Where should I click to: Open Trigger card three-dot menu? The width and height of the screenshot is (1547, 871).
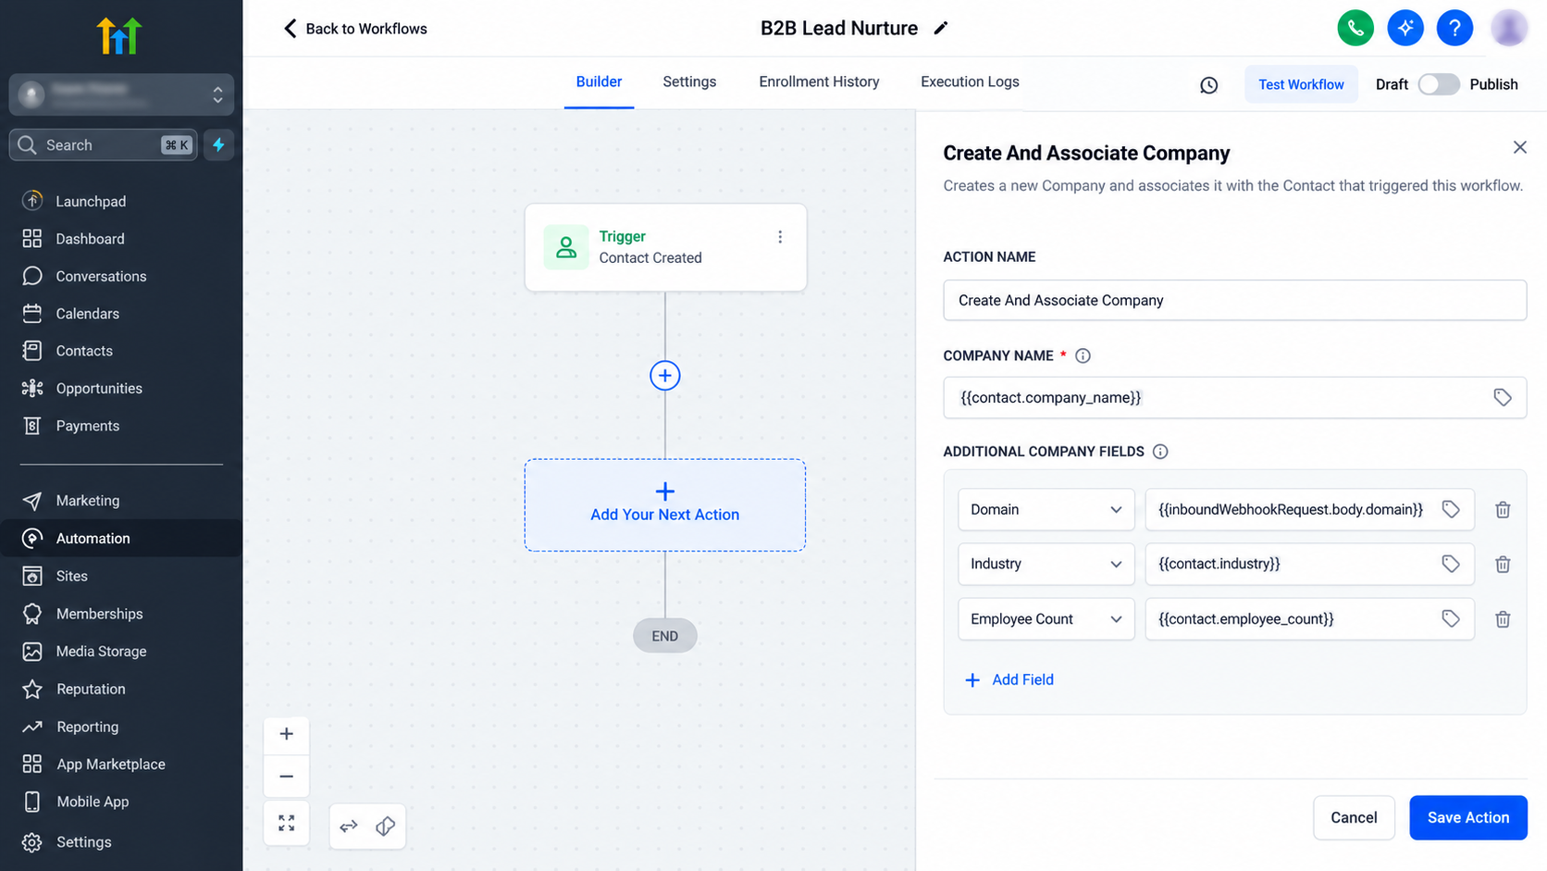[780, 237]
